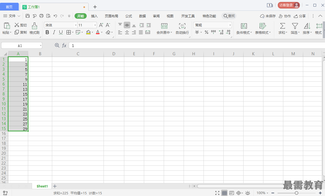Expand the borders dropdown arrow

[73, 32]
